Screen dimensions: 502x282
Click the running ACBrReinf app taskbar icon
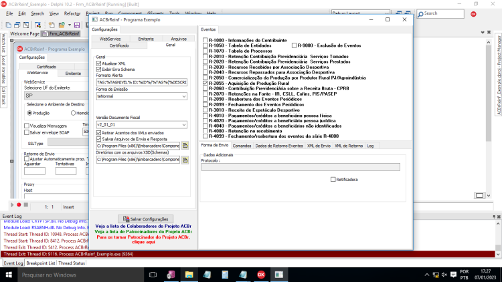coord(279,275)
